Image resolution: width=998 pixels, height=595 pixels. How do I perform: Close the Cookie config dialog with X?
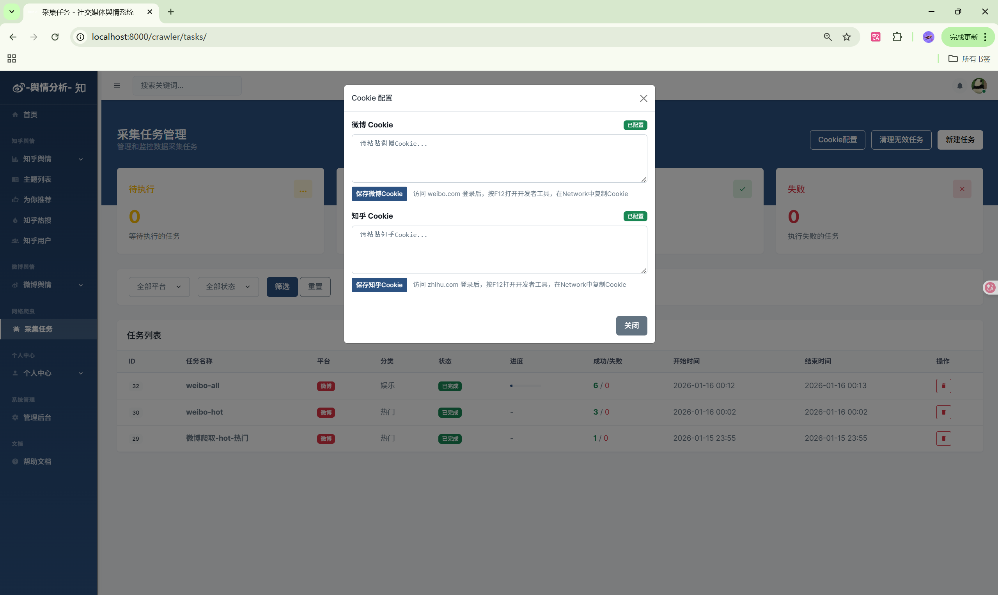643,98
